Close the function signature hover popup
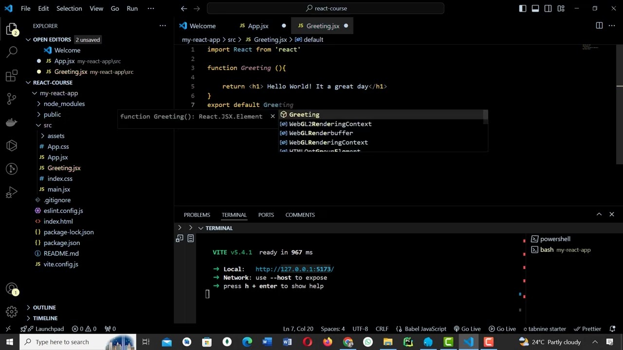This screenshot has height=350, width=623. point(273,117)
